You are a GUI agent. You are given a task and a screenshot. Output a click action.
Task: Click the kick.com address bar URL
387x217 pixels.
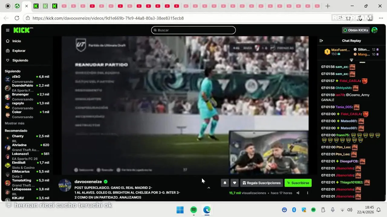coord(108,18)
